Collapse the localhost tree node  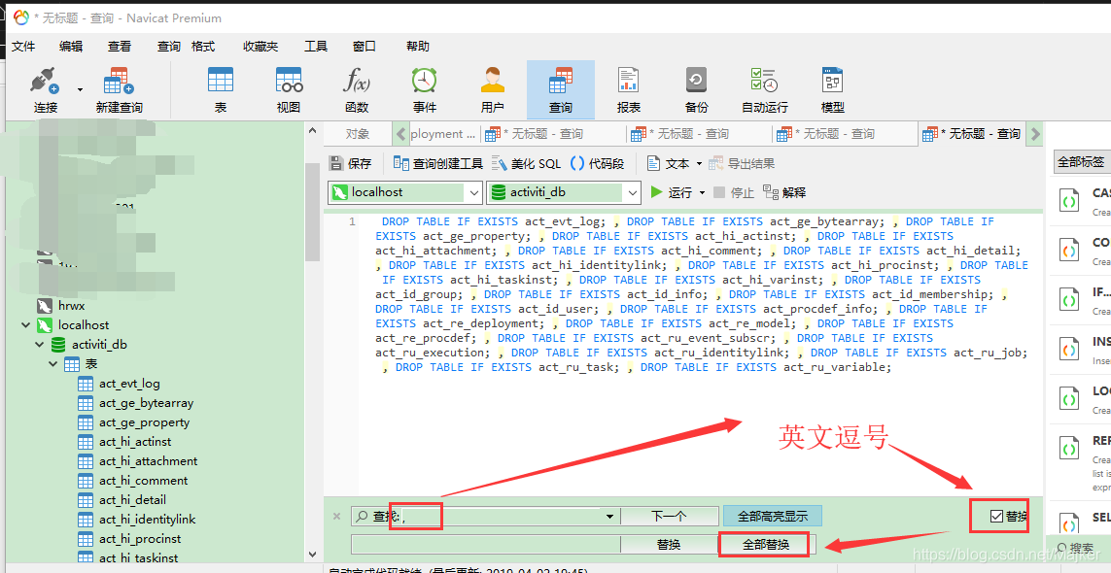[26, 325]
